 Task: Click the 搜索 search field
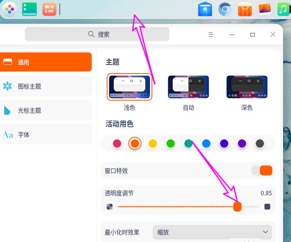(97, 35)
